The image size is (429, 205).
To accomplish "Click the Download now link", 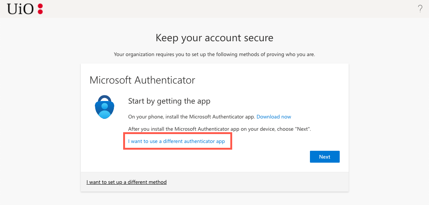I will [274, 117].
